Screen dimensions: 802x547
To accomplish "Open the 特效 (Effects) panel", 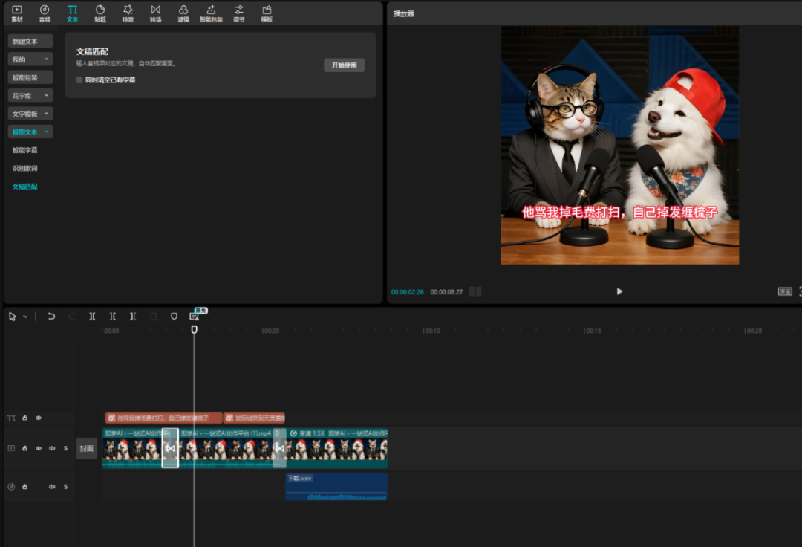I will point(128,13).
